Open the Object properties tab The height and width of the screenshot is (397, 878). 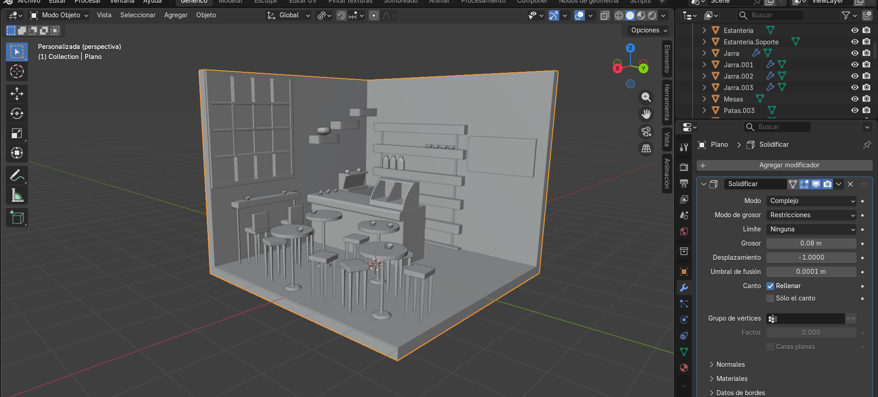(x=684, y=272)
